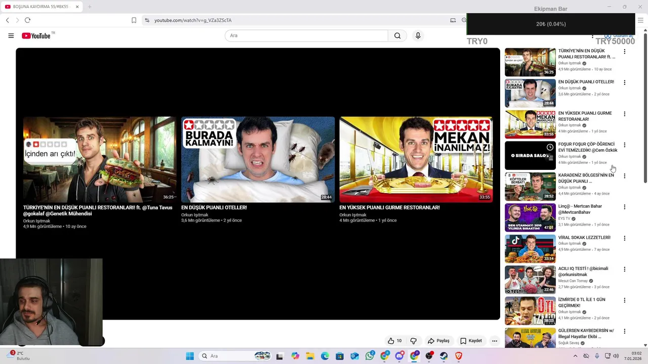
Task: Dislike the video with thumbs-down icon
Action: click(413, 341)
